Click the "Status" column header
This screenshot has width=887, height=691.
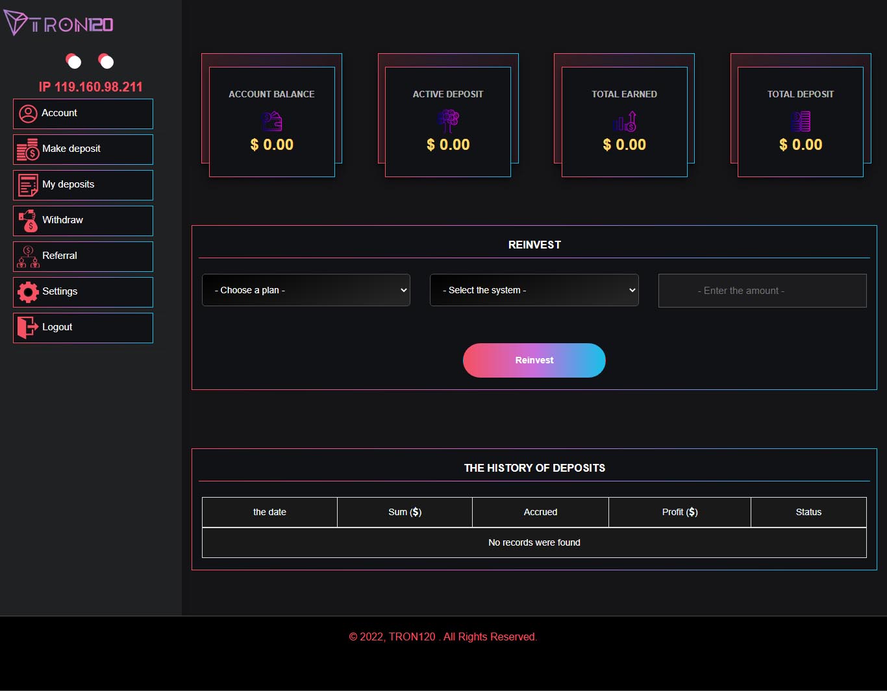tap(809, 512)
